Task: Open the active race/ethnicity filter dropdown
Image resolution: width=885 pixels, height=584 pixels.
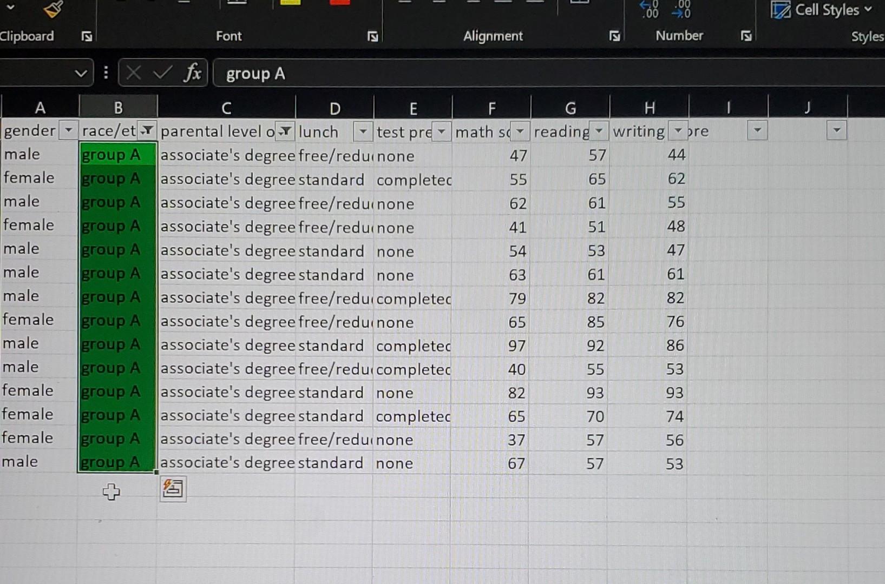Action: [146, 130]
